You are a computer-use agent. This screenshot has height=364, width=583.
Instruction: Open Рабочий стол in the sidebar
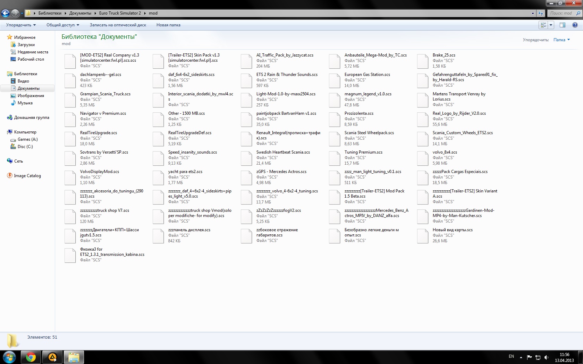(31, 59)
